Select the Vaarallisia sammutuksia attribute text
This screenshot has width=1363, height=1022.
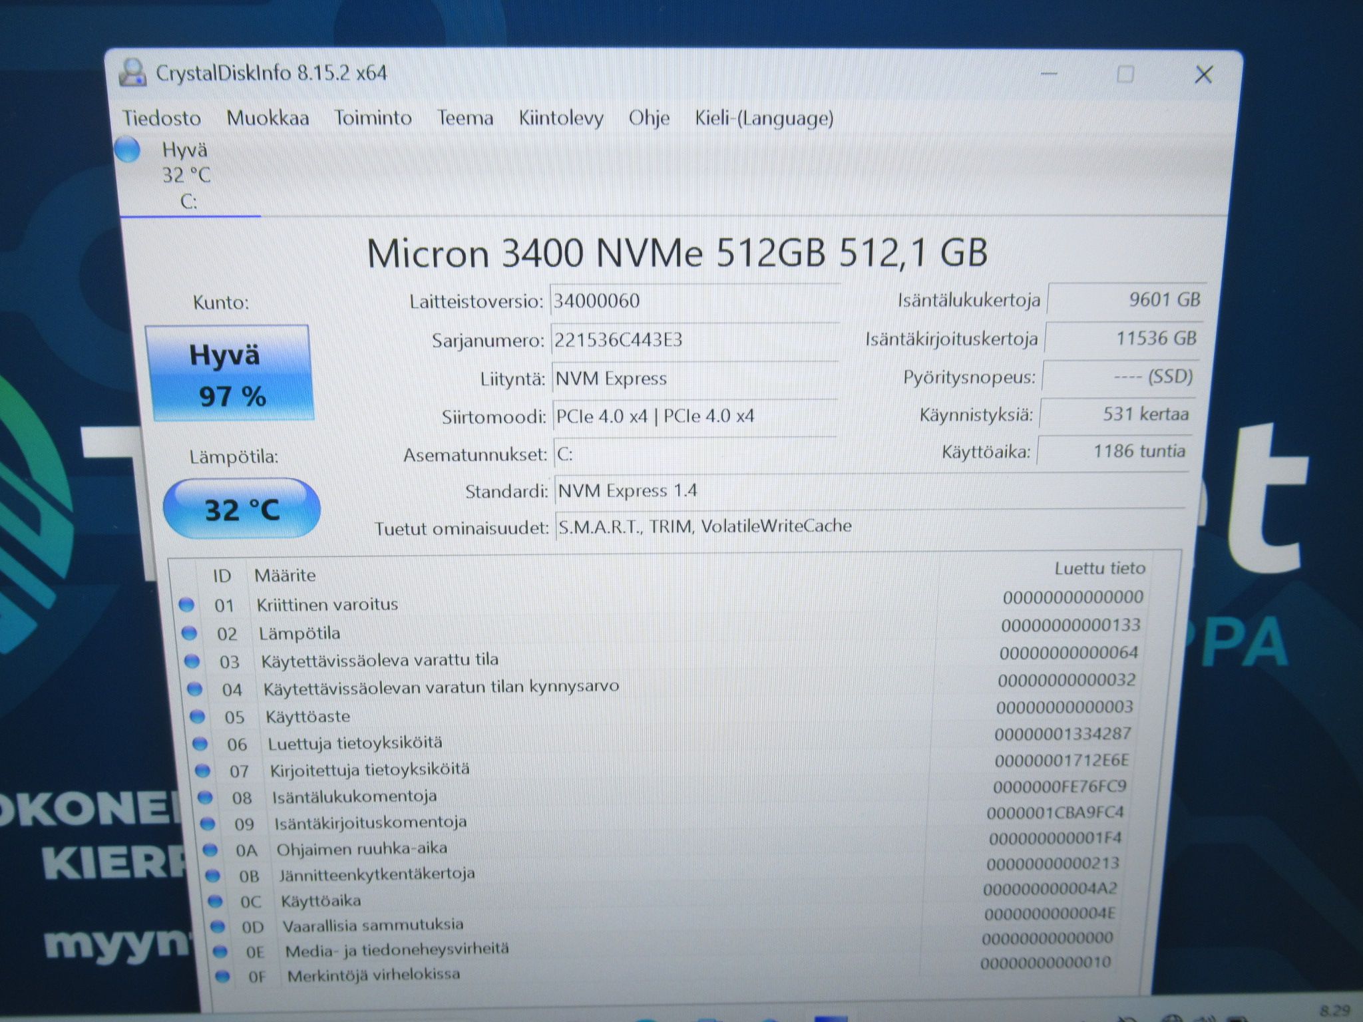[373, 925]
